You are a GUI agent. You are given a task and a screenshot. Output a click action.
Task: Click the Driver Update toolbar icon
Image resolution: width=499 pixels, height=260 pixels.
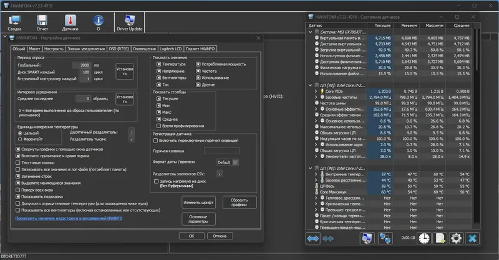pos(130,23)
